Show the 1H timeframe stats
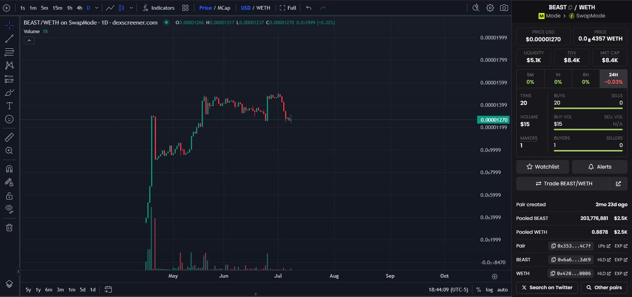The height and width of the screenshot is (297, 632). coord(558,79)
